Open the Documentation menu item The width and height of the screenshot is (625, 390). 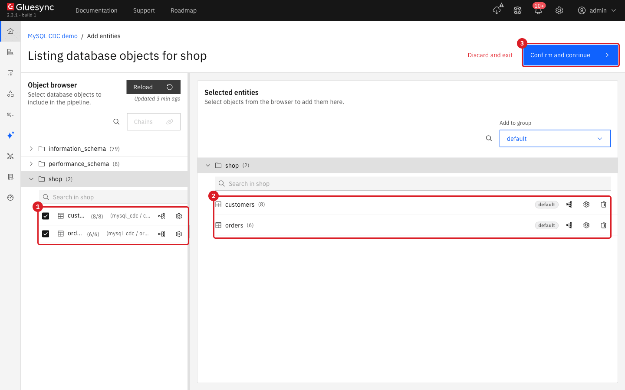[96, 10]
